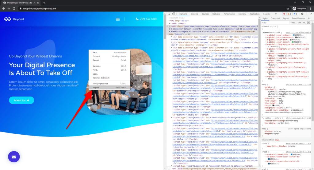Open the Layout tab in the sidebar
This screenshot has height=170, width=314.
click(x=286, y=18)
